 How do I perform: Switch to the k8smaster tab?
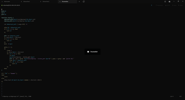(x=7, y=2)
